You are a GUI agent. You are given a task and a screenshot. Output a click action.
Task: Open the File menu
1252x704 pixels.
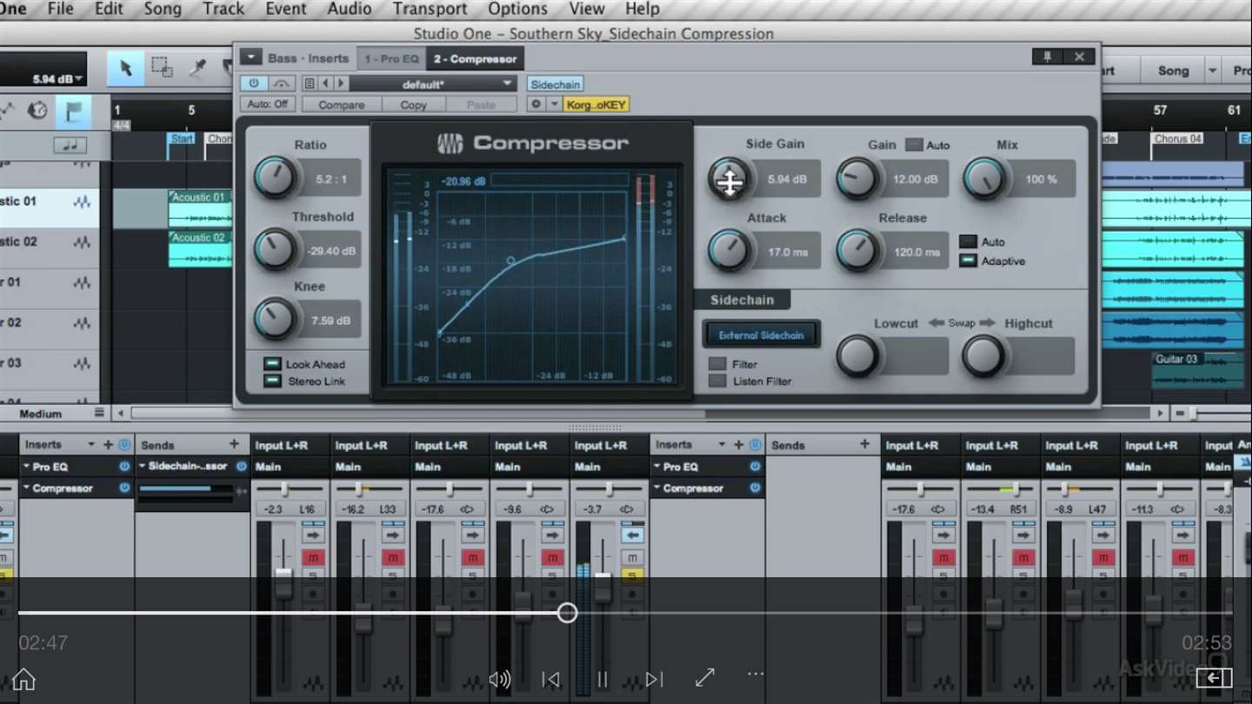pos(60,9)
